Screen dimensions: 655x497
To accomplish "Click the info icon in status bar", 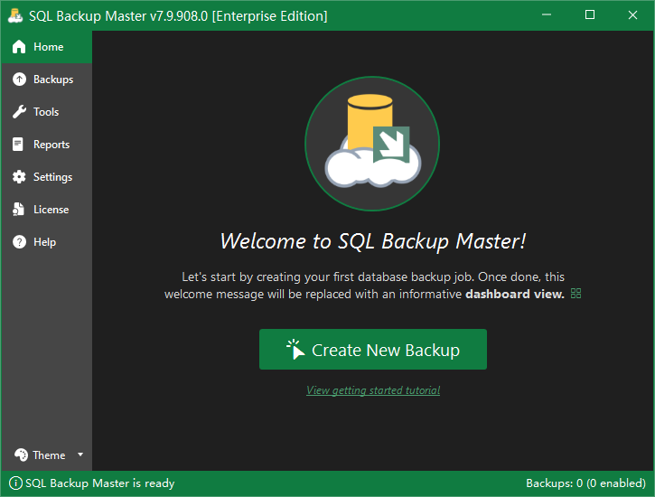I will pos(15,483).
